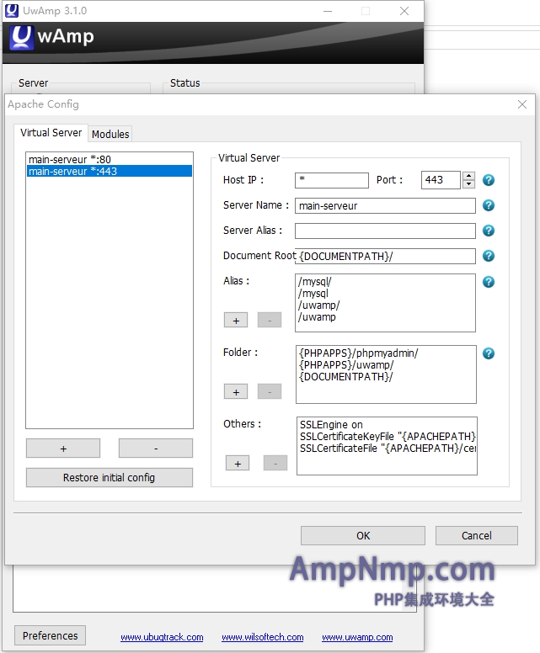The image size is (540, 653).
Task: Click the help icon beside Folder list
Action: [488, 353]
